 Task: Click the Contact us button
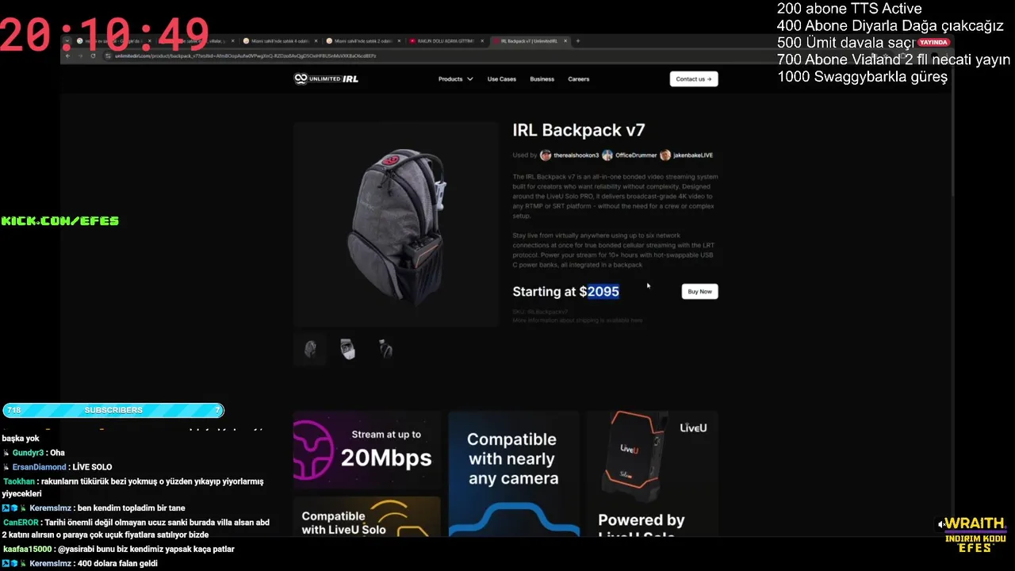[694, 79]
